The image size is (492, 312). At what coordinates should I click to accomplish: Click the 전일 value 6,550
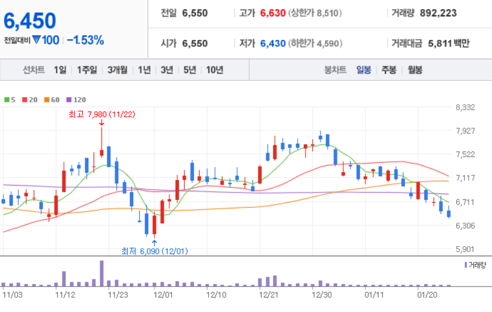195,13
